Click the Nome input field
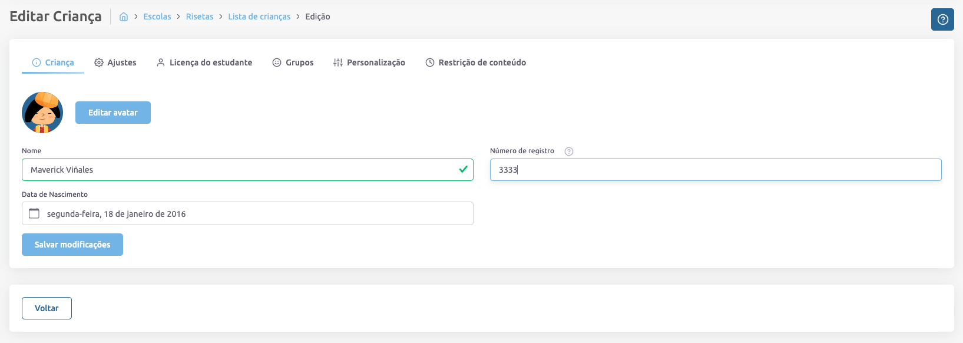 point(241,170)
